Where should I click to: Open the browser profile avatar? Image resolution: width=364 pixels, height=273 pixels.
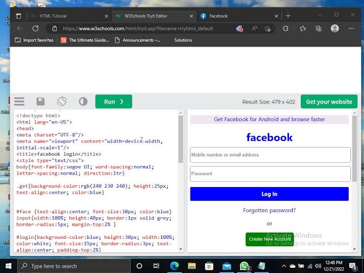click(x=335, y=28)
